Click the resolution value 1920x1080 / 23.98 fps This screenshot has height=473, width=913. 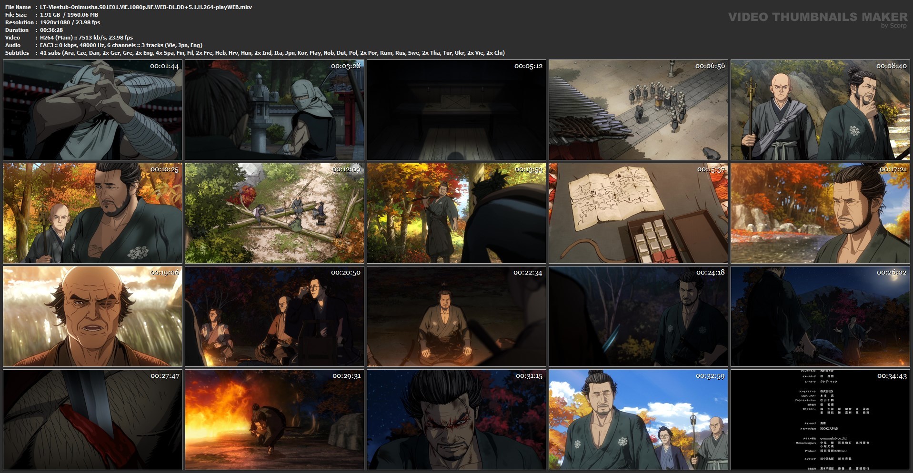coord(70,22)
